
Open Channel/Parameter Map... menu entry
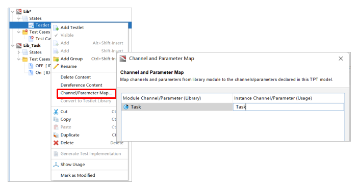86,93
